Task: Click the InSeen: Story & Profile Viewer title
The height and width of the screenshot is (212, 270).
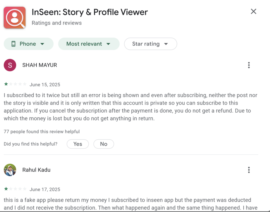Action: point(90,12)
